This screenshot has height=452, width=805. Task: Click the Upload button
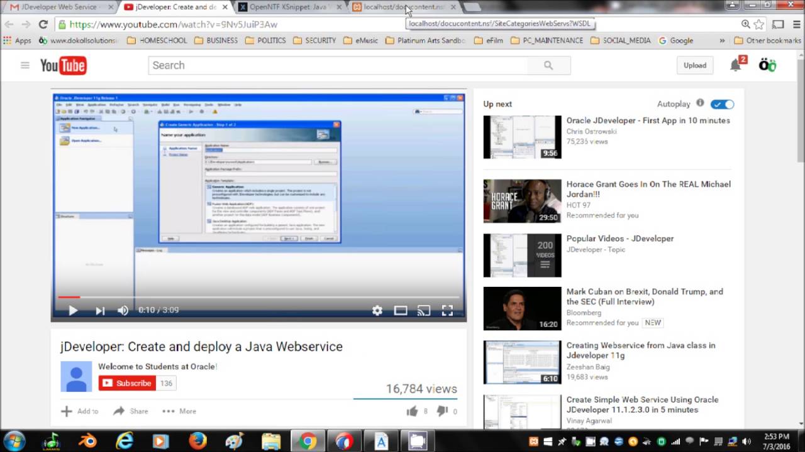click(x=695, y=65)
